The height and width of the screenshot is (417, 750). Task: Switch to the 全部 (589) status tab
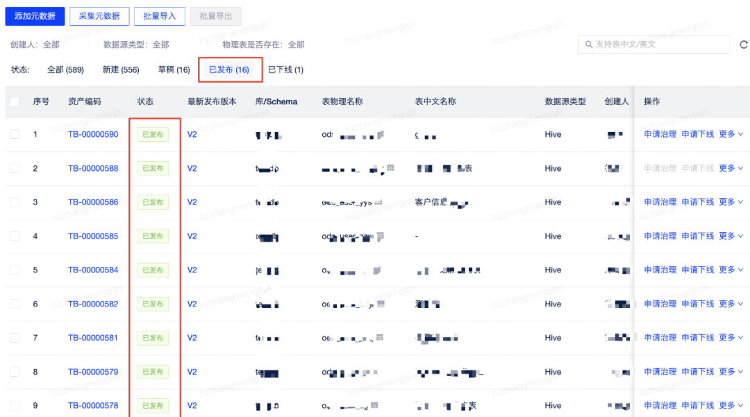(x=66, y=69)
